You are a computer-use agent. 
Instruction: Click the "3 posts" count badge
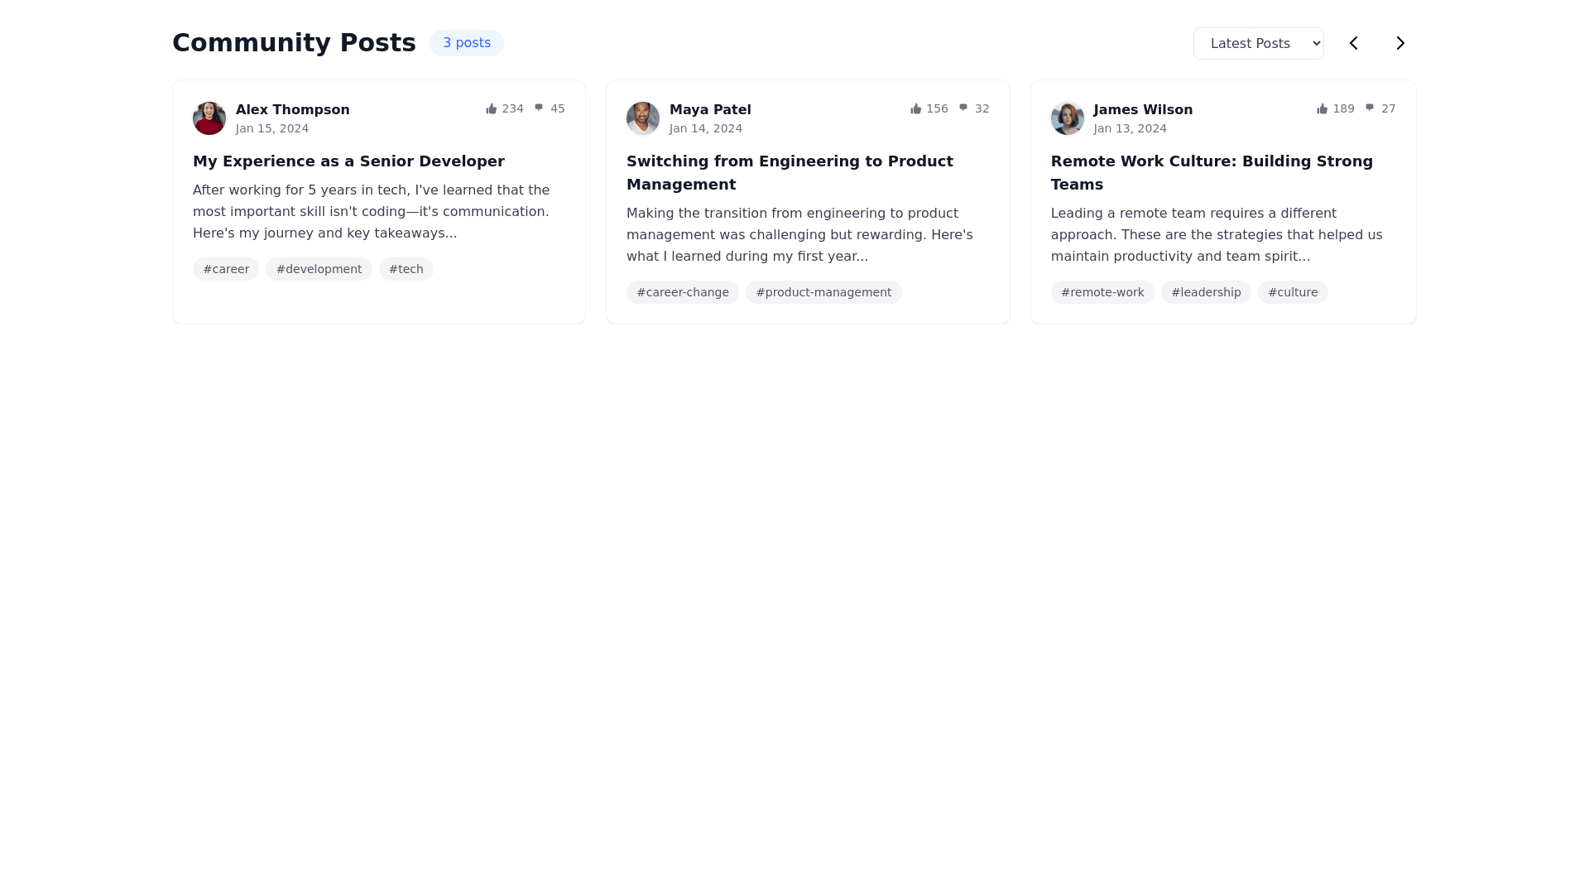pos(467,43)
